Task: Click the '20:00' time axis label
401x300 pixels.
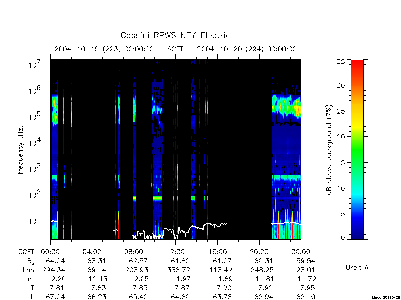Action: click(x=259, y=252)
